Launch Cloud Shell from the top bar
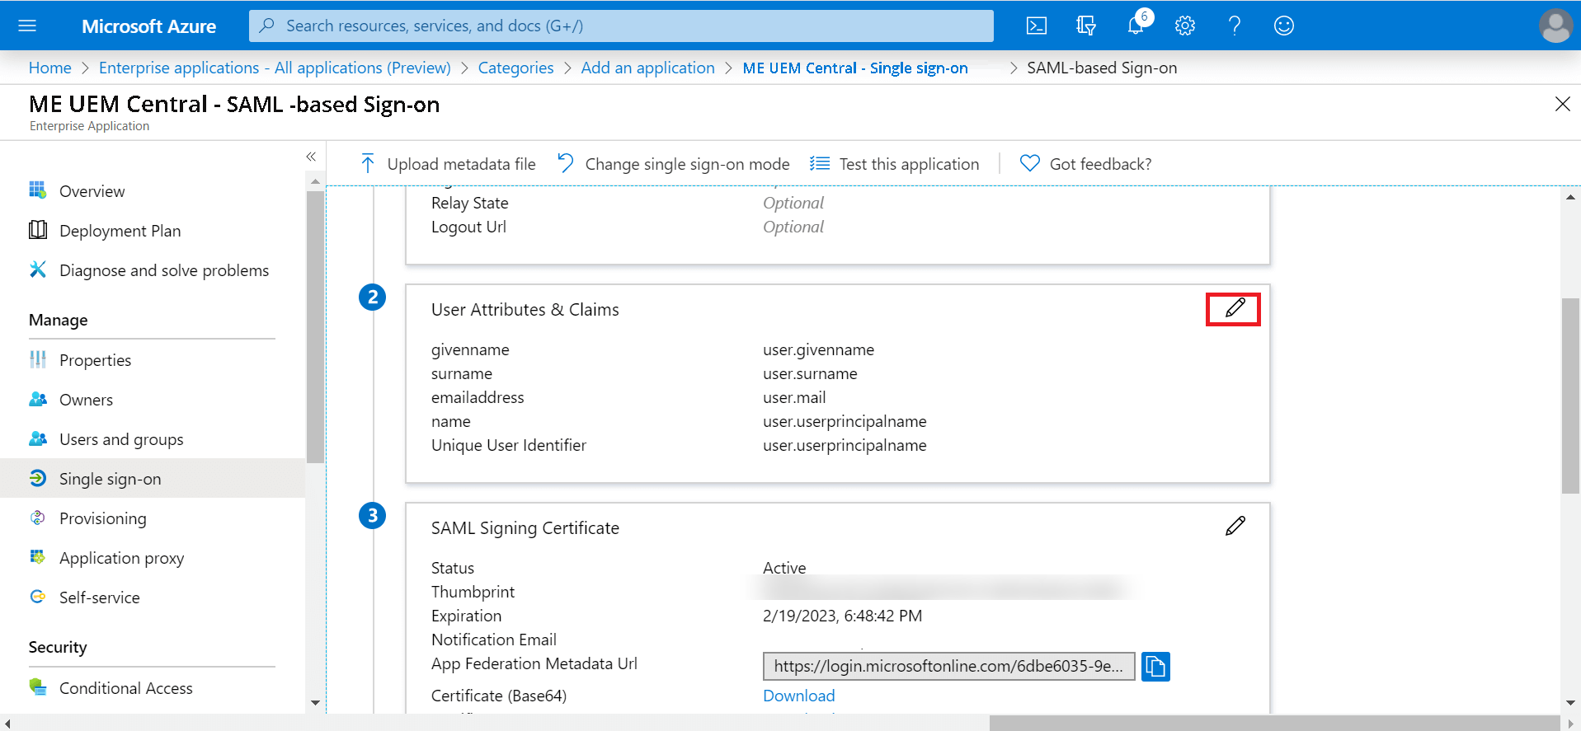Screen dimensions: 1581x731 1036,26
